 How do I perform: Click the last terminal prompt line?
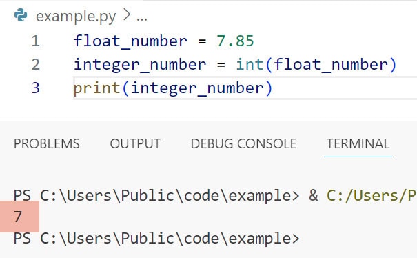pos(156,238)
